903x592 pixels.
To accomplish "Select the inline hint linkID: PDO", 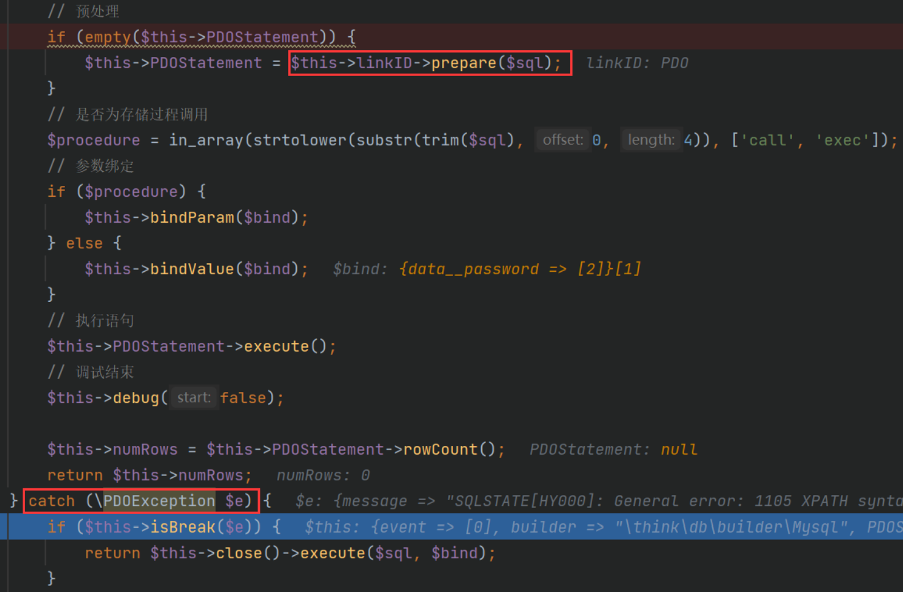I will tap(636, 62).
